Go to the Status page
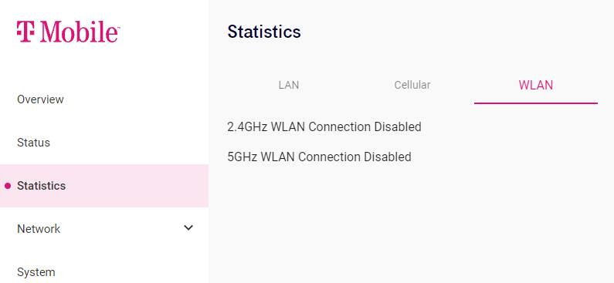 34,143
